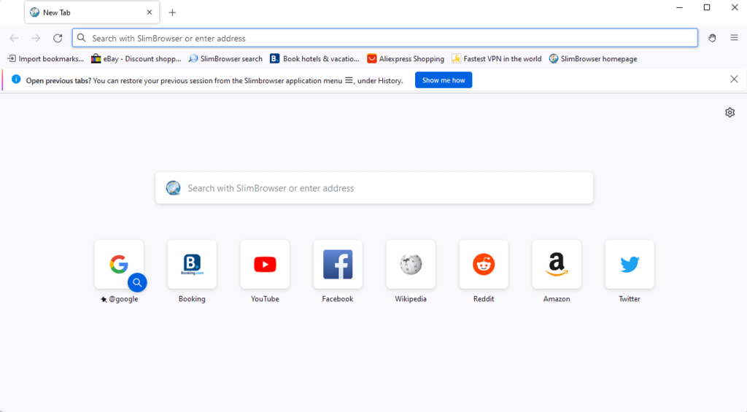Viewport: 747px width, 412px height.
Task: Select the New Tab tab
Action: click(92, 12)
